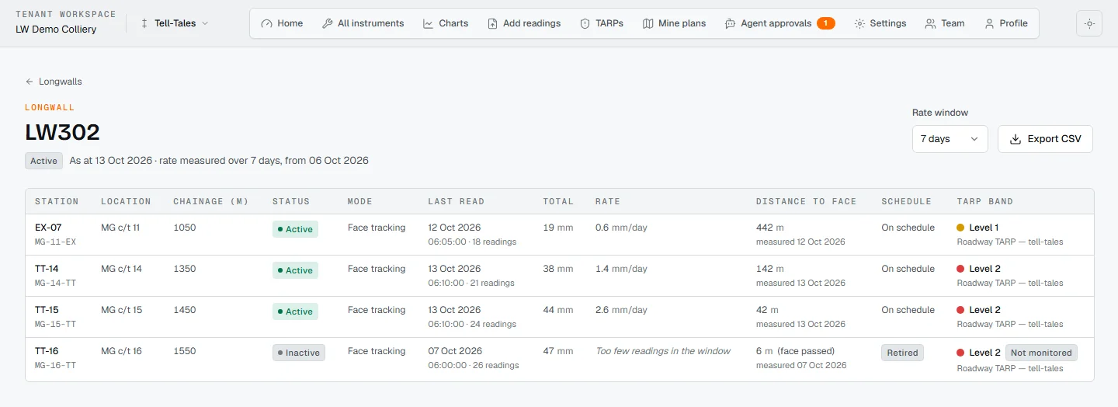Click the Home gauge icon
Image resolution: width=1118 pixels, height=407 pixels.
pyautogui.click(x=267, y=23)
